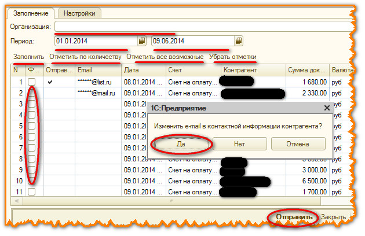Click the Организация input field

point(203,27)
